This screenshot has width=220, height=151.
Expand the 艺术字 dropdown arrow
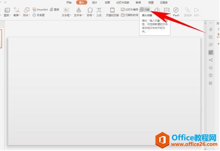(x=83, y=15)
